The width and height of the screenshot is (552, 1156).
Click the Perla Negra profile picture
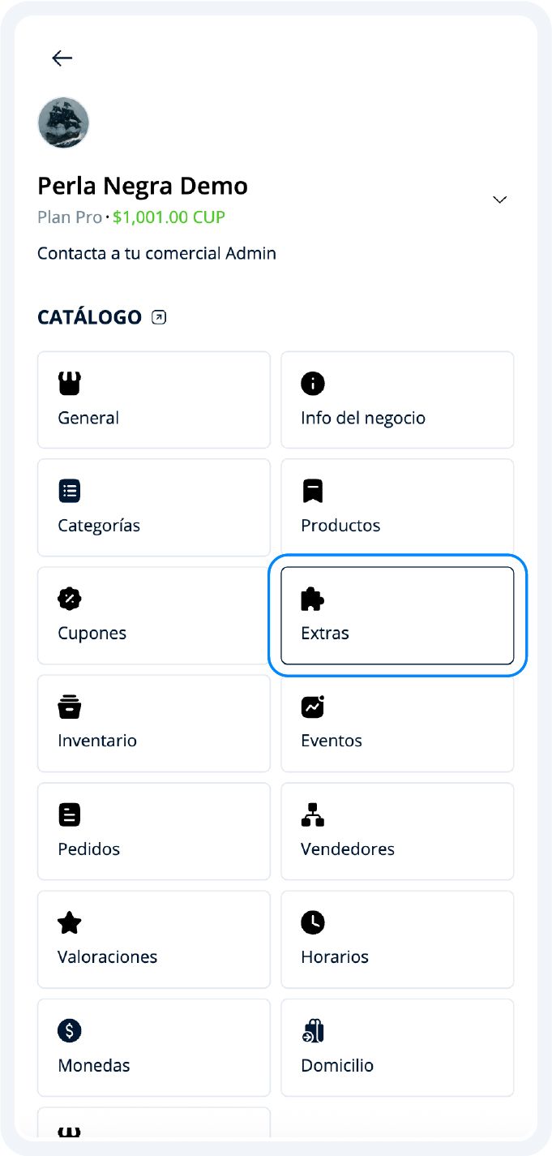pos(63,122)
